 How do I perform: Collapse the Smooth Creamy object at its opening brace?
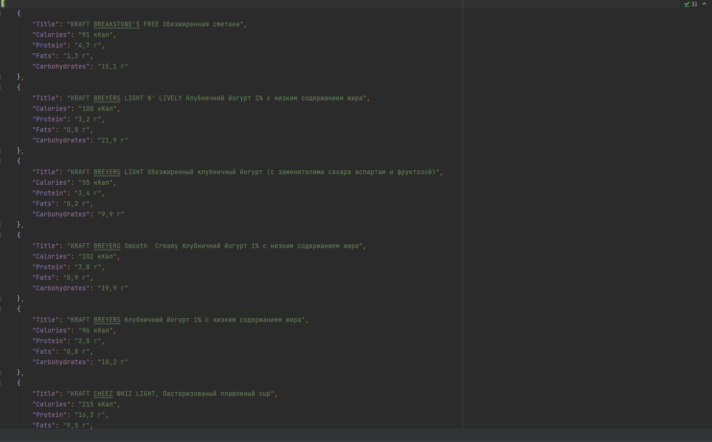tap(1, 235)
